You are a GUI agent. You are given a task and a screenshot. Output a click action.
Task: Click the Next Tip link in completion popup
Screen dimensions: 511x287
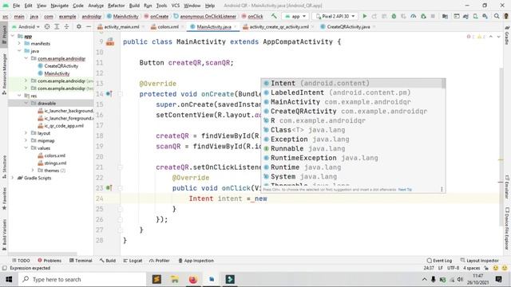pos(405,190)
